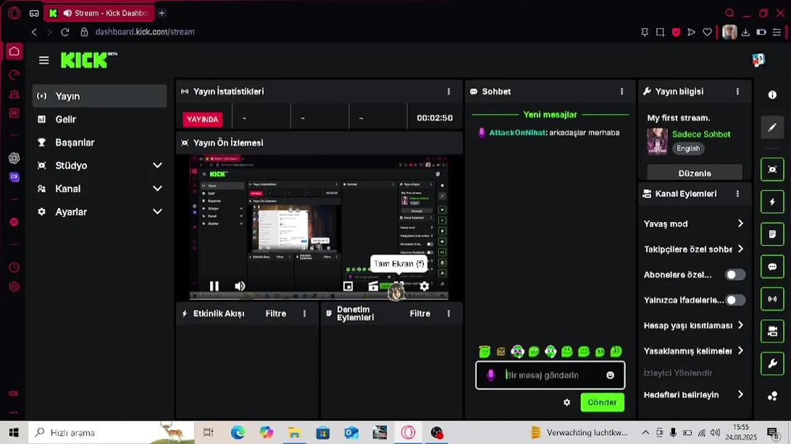The width and height of the screenshot is (791, 444).
Task: Toggle stream preview panel icon in right toolbar
Action: click(773, 169)
